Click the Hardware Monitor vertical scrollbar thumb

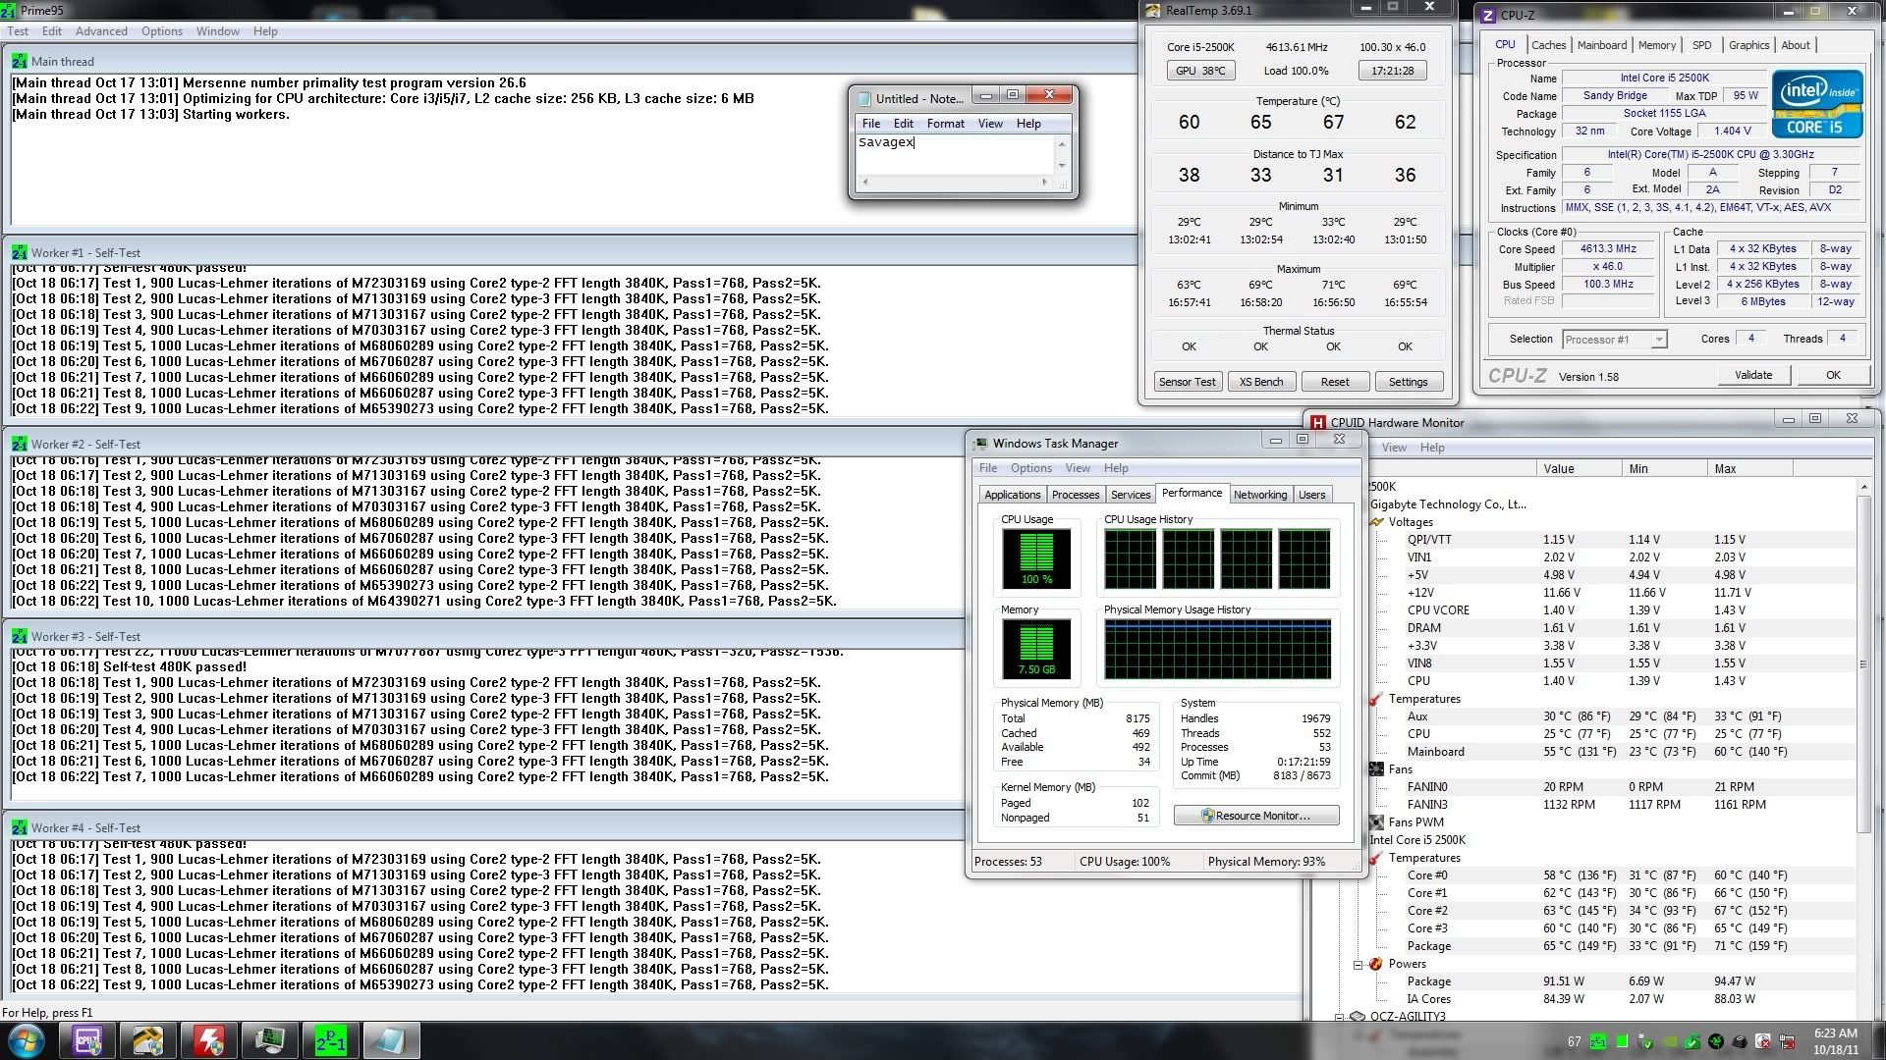point(1863,664)
